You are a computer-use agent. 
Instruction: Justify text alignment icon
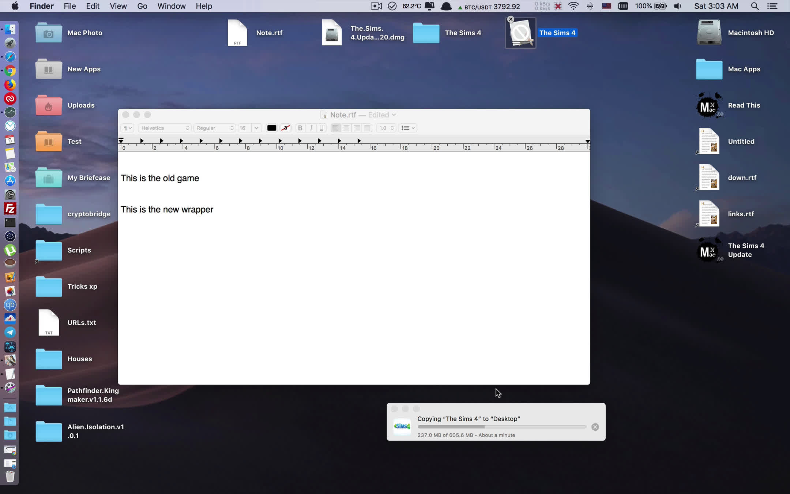point(367,128)
